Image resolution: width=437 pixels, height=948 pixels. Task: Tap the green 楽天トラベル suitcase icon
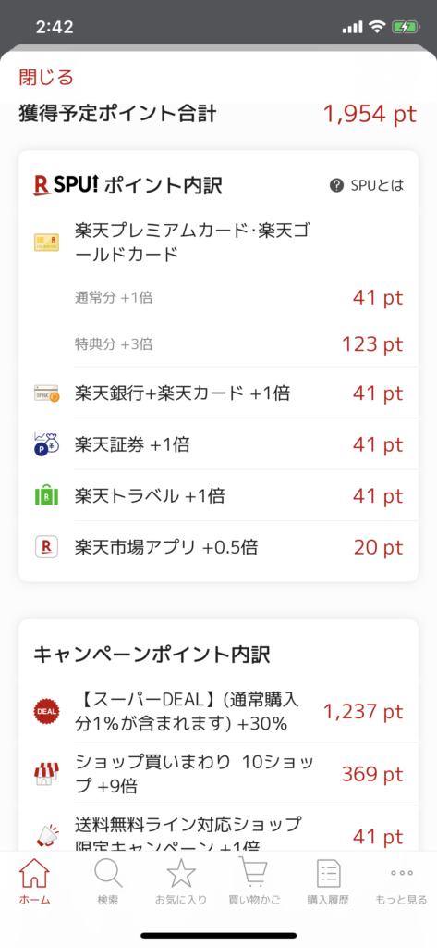(x=46, y=496)
